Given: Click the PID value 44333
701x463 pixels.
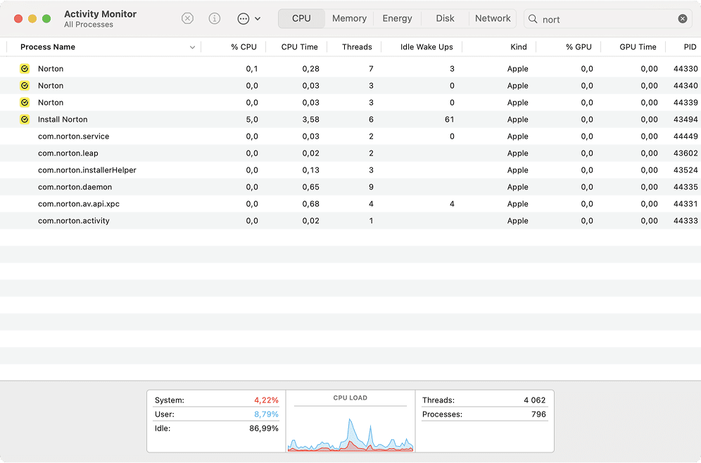Looking at the screenshot, I should (686, 221).
